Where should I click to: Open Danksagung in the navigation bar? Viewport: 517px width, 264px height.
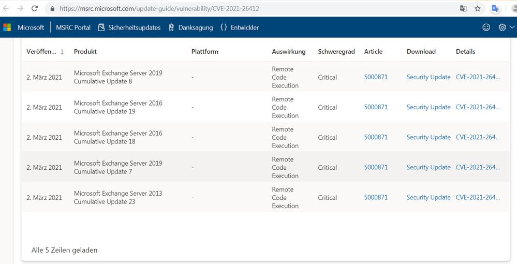190,27
